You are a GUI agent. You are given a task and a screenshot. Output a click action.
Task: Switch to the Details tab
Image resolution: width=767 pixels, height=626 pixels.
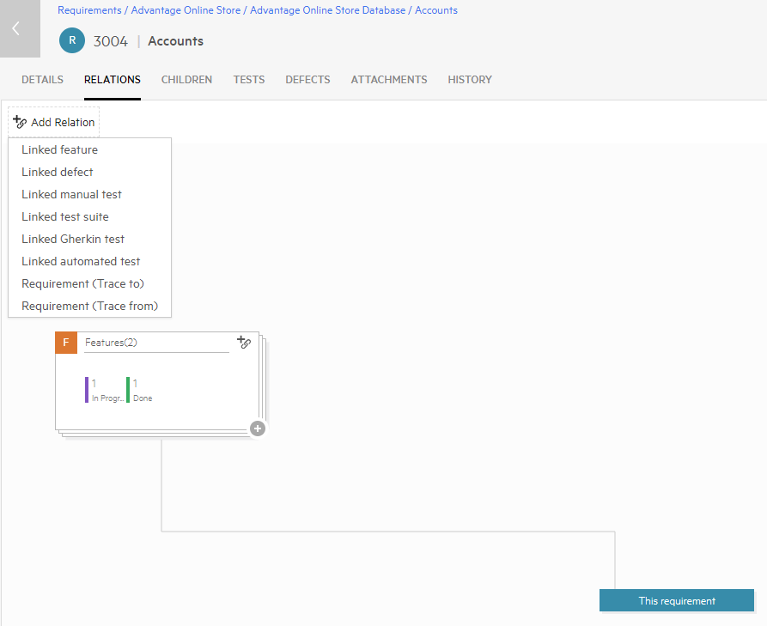click(43, 80)
